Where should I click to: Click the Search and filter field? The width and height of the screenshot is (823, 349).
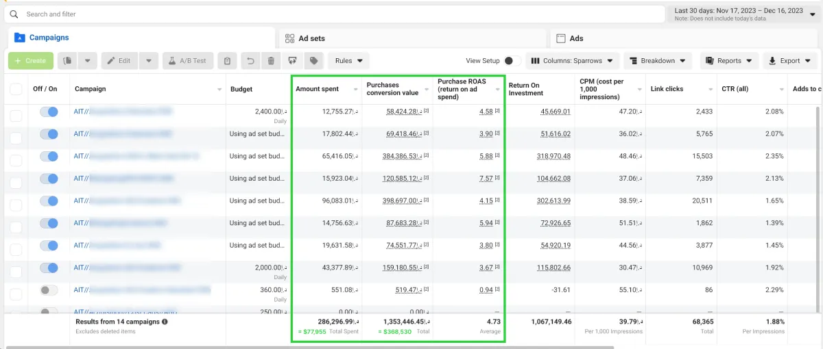coord(336,14)
